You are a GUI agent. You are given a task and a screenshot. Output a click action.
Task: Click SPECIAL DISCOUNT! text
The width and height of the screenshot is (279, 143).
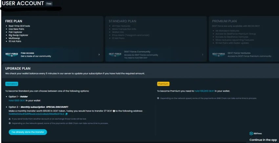tap(57, 107)
